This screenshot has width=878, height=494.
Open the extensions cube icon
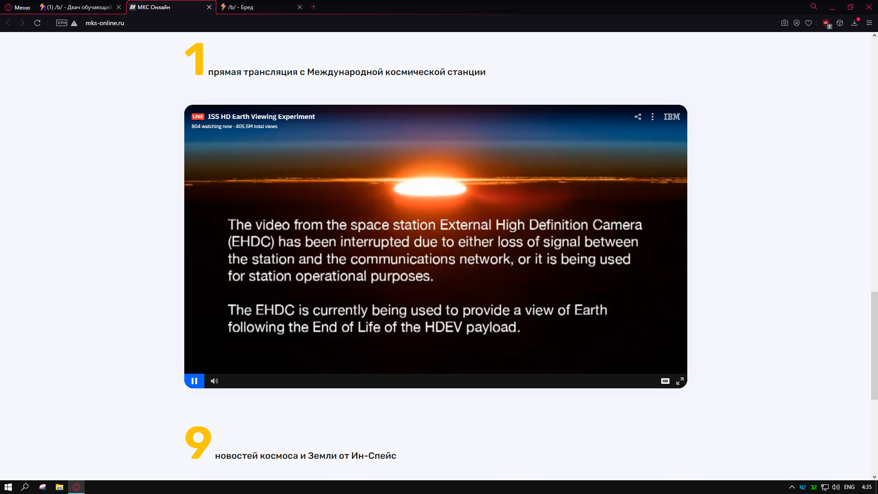click(840, 23)
